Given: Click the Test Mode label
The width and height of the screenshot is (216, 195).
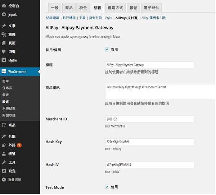Looking at the screenshot, I should [55, 187].
